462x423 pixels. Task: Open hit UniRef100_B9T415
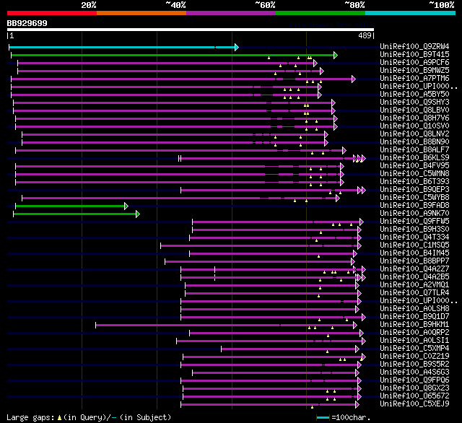point(414,54)
